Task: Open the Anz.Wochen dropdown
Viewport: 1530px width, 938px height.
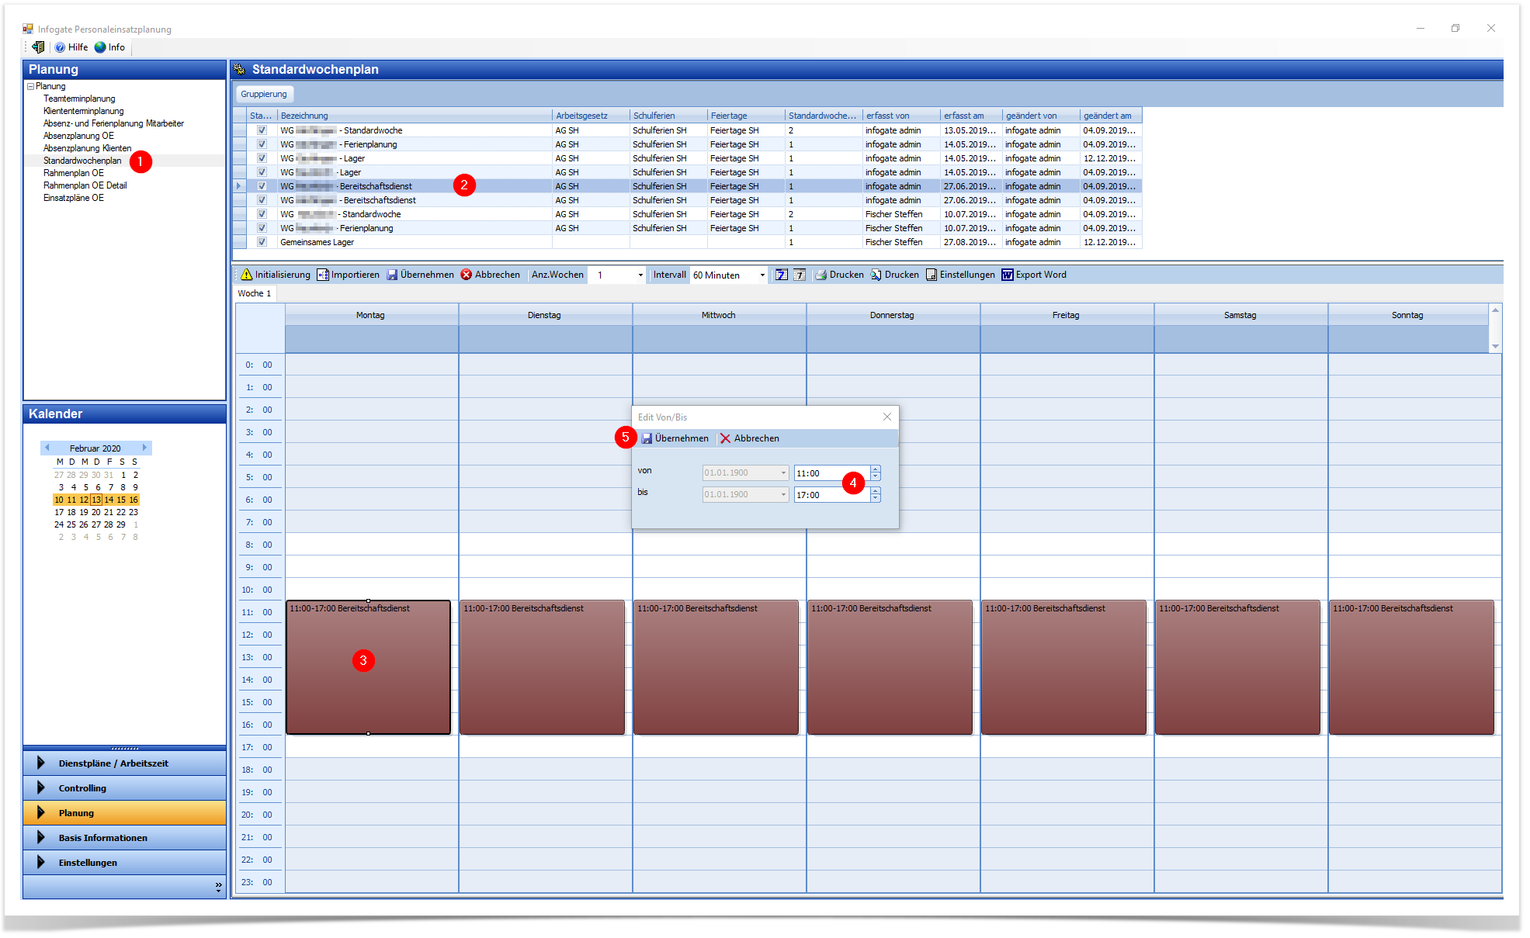Action: click(640, 275)
